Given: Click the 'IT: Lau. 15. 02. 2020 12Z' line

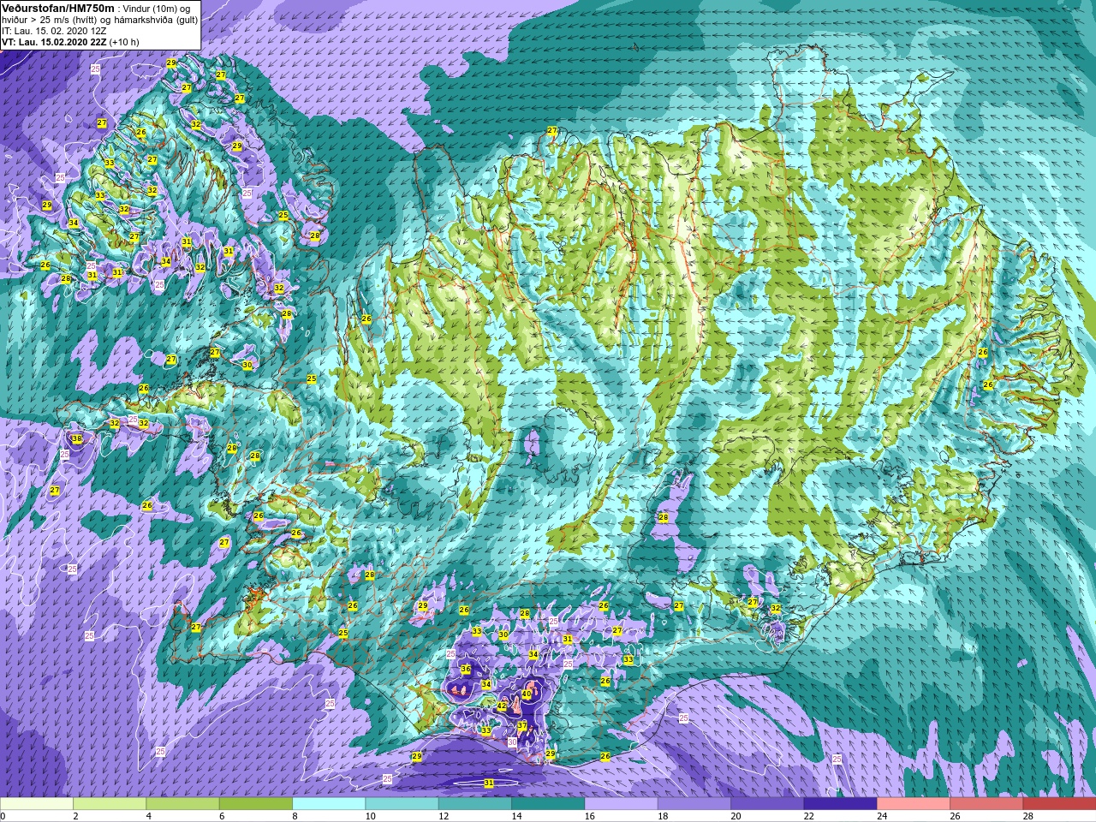Looking at the screenshot, I should (x=54, y=30).
